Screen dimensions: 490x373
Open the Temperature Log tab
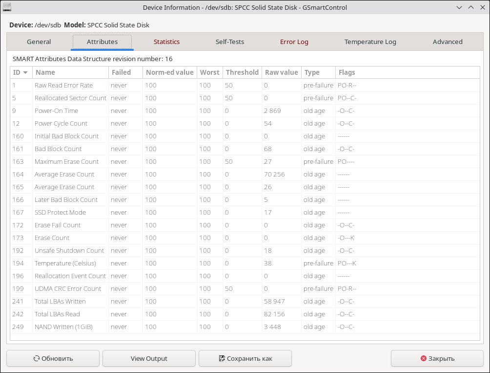click(x=370, y=42)
